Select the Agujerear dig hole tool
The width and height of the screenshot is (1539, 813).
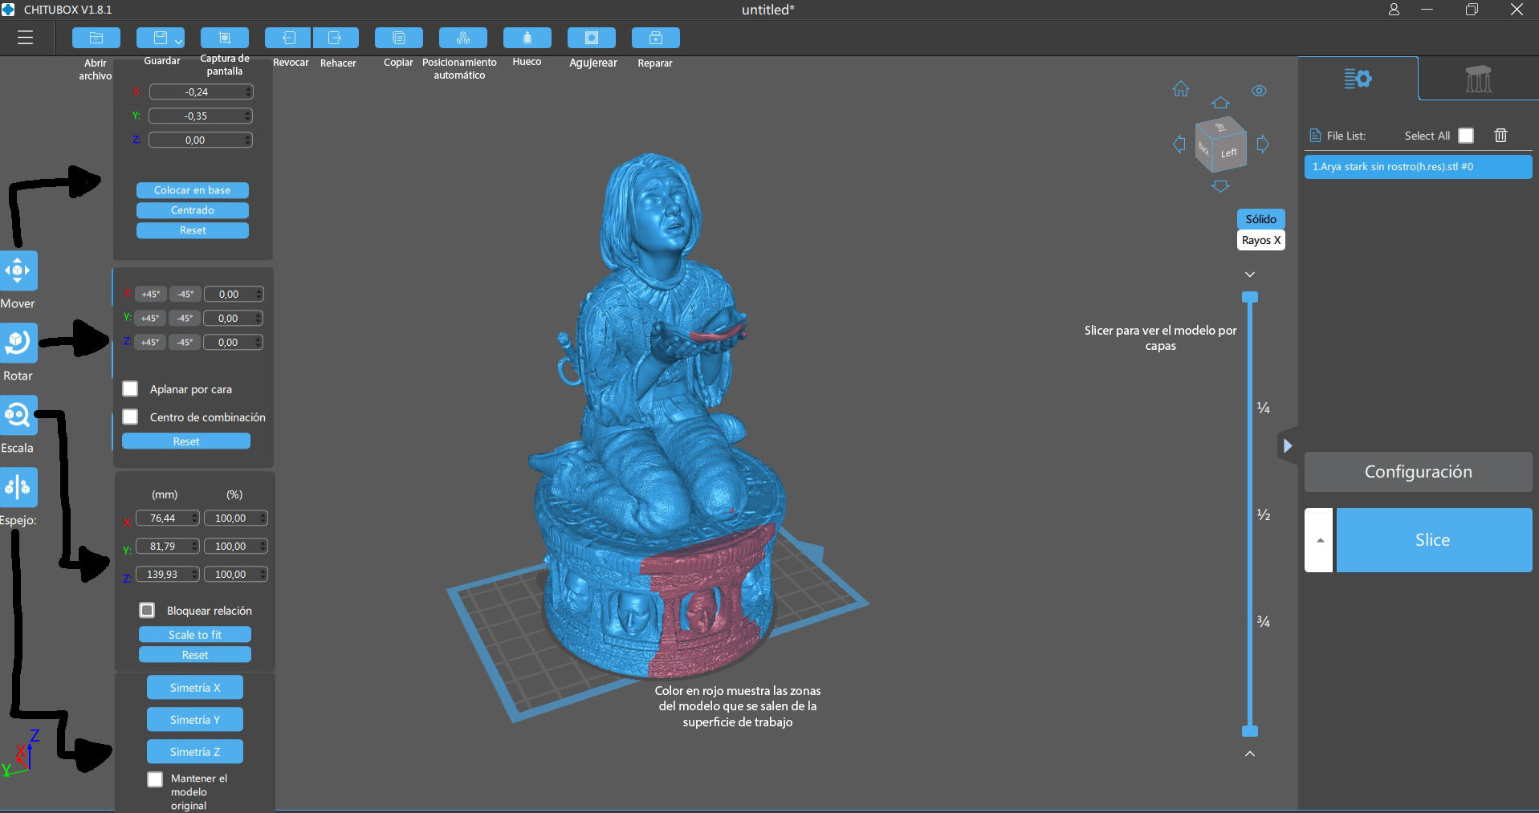tap(592, 38)
